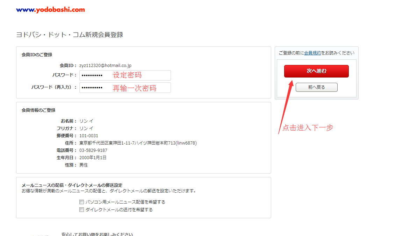Click the www.yodobashi.com logo
Screen dimensions: 396x236
point(51,10)
